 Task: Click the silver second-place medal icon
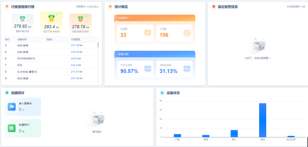pos(22,19)
